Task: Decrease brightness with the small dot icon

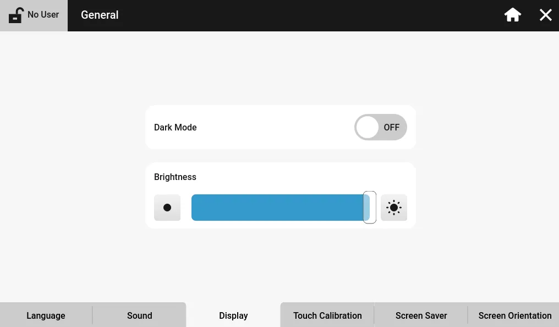Action: 167,208
